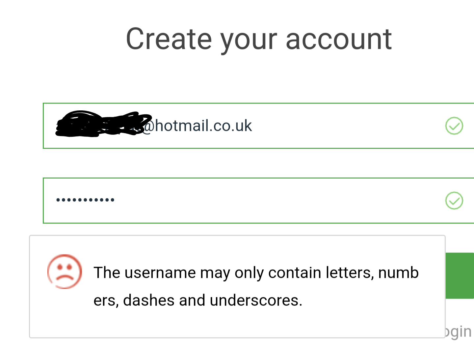Click the 'Create your account' heading
Screen dimensions: 474x346
click(259, 39)
